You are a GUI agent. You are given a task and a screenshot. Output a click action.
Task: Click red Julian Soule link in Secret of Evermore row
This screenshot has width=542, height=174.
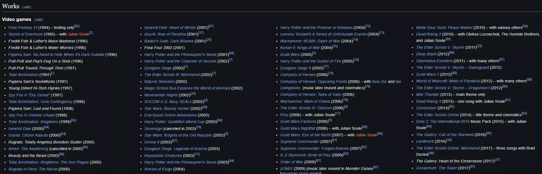point(78,34)
